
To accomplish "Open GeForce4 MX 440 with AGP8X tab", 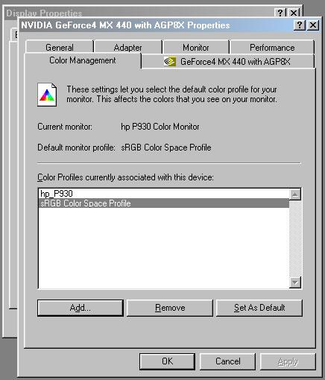I will tap(228, 61).
